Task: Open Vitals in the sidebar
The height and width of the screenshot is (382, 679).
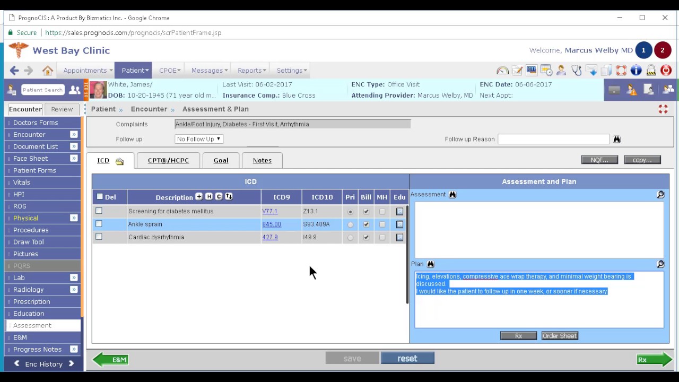Action: [42, 183]
